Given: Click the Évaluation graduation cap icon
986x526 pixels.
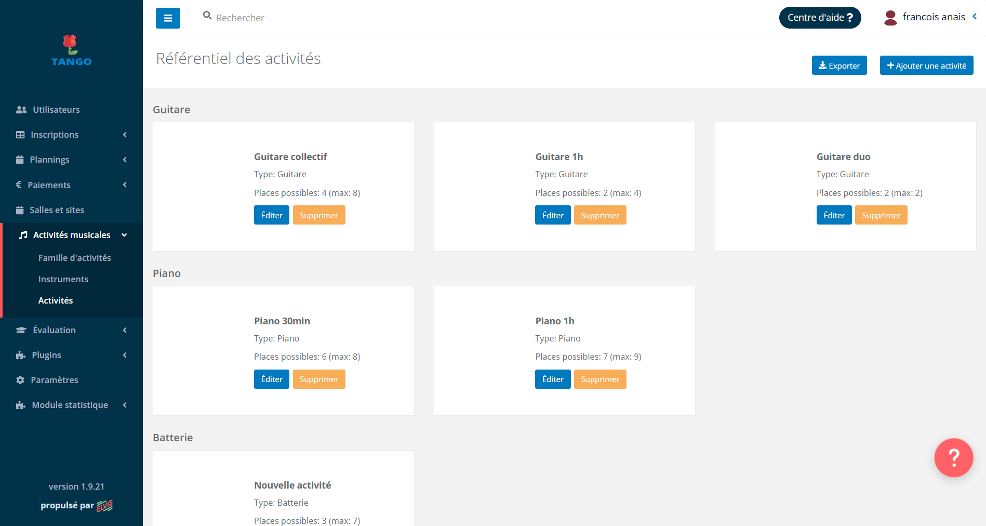Looking at the screenshot, I should (x=21, y=330).
